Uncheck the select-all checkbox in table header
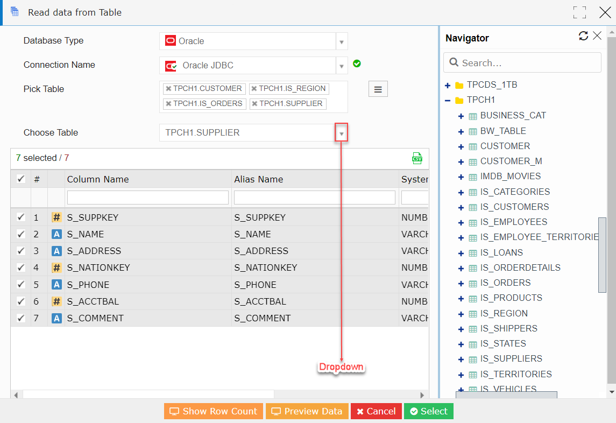616x423 pixels. click(20, 179)
